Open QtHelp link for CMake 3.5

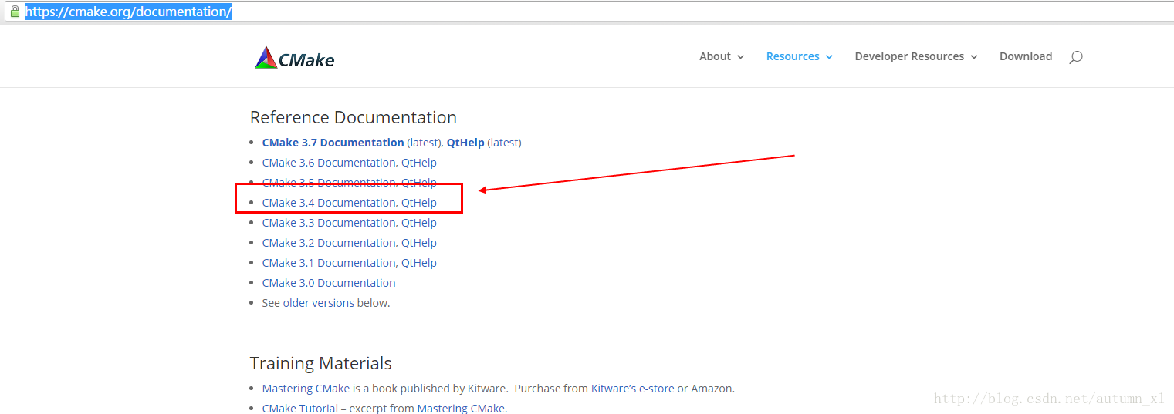pos(419,183)
